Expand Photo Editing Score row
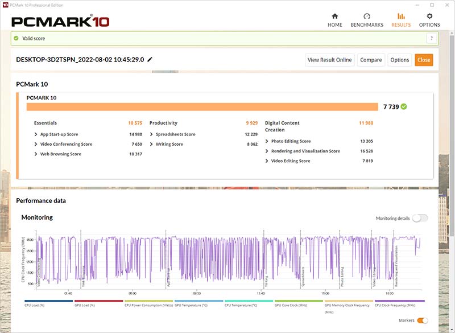This screenshot has width=455, height=333. 267,141
